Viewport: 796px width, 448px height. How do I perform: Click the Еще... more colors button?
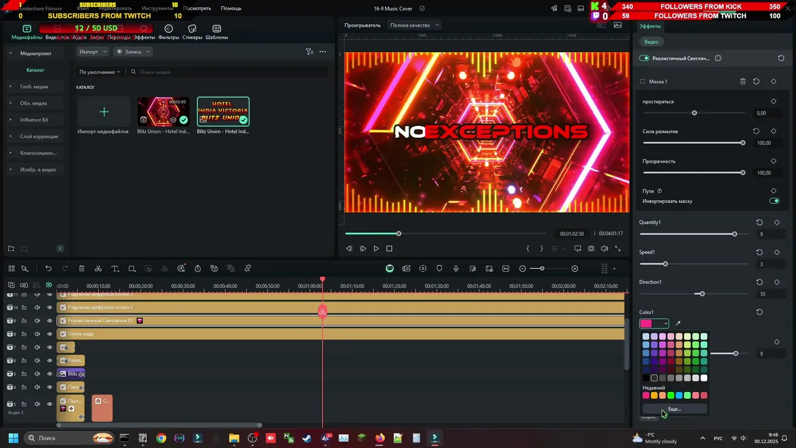pos(675,409)
